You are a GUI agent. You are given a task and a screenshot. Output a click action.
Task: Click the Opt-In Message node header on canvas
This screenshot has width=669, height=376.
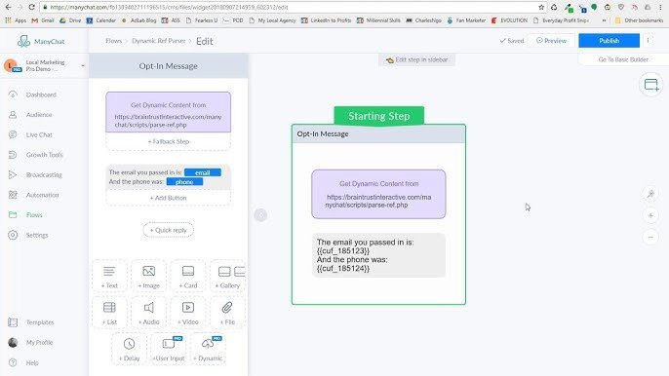[x=378, y=134]
